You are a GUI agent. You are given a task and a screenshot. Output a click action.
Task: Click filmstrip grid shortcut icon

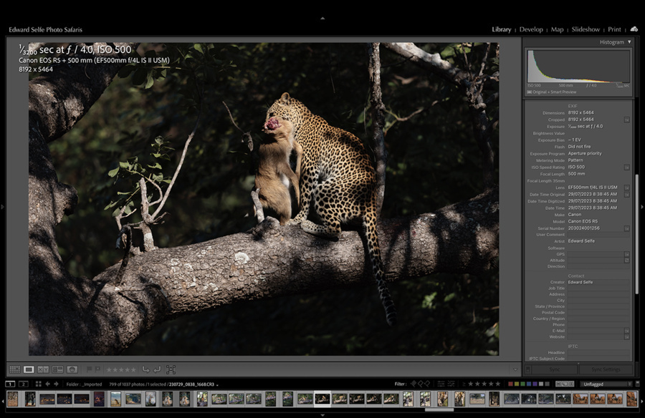pos(38,384)
